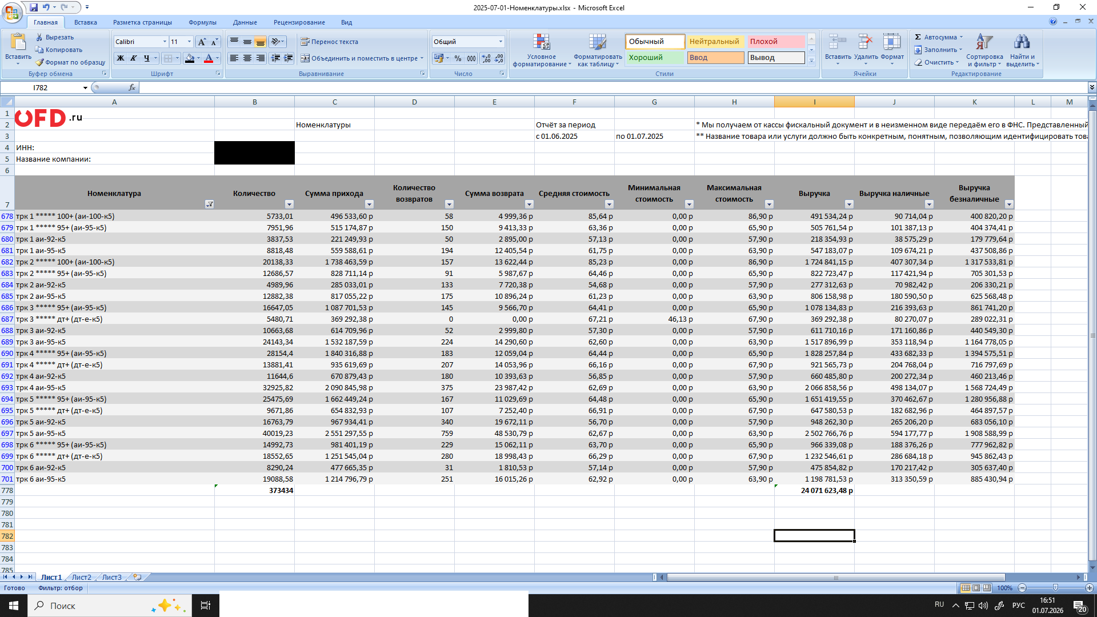Screen dimensions: 1097x617
Task: Apply Хороший cell style
Action: (654, 58)
